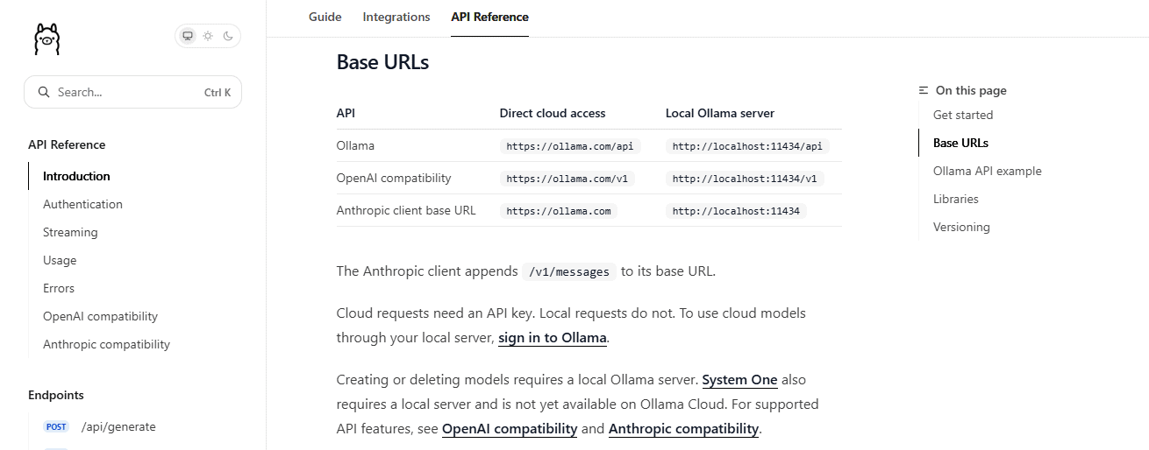
Task: Open the Integrations tab
Action: tap(396, 17)
